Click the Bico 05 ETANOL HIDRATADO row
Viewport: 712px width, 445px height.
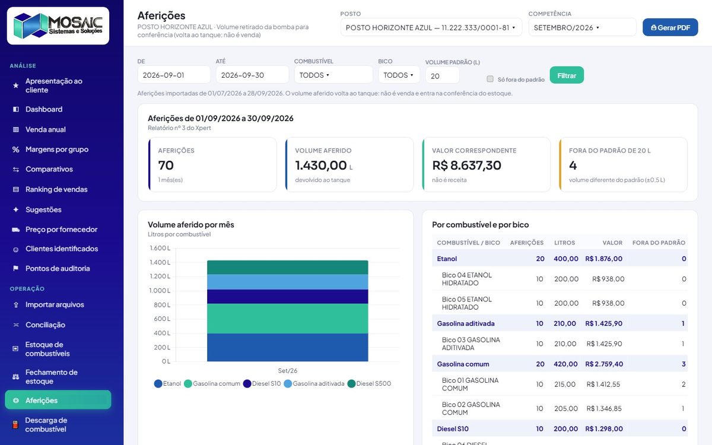point(560,303)
